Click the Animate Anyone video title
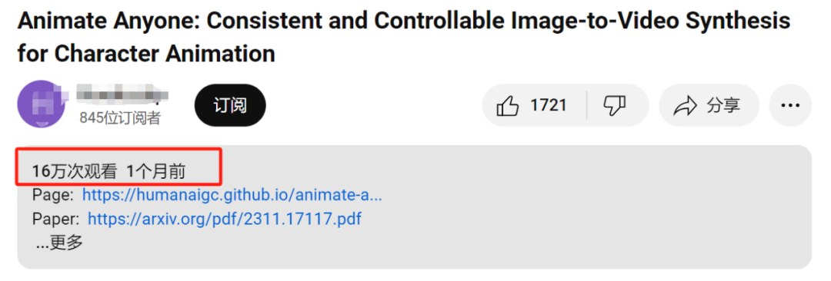 [404, 38]
